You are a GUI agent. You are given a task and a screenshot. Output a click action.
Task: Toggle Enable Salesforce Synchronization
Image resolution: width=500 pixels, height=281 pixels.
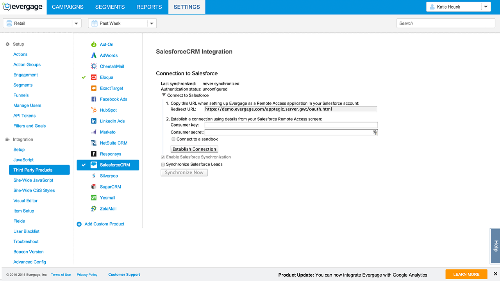pyautogui.click(x=163, y=157)
